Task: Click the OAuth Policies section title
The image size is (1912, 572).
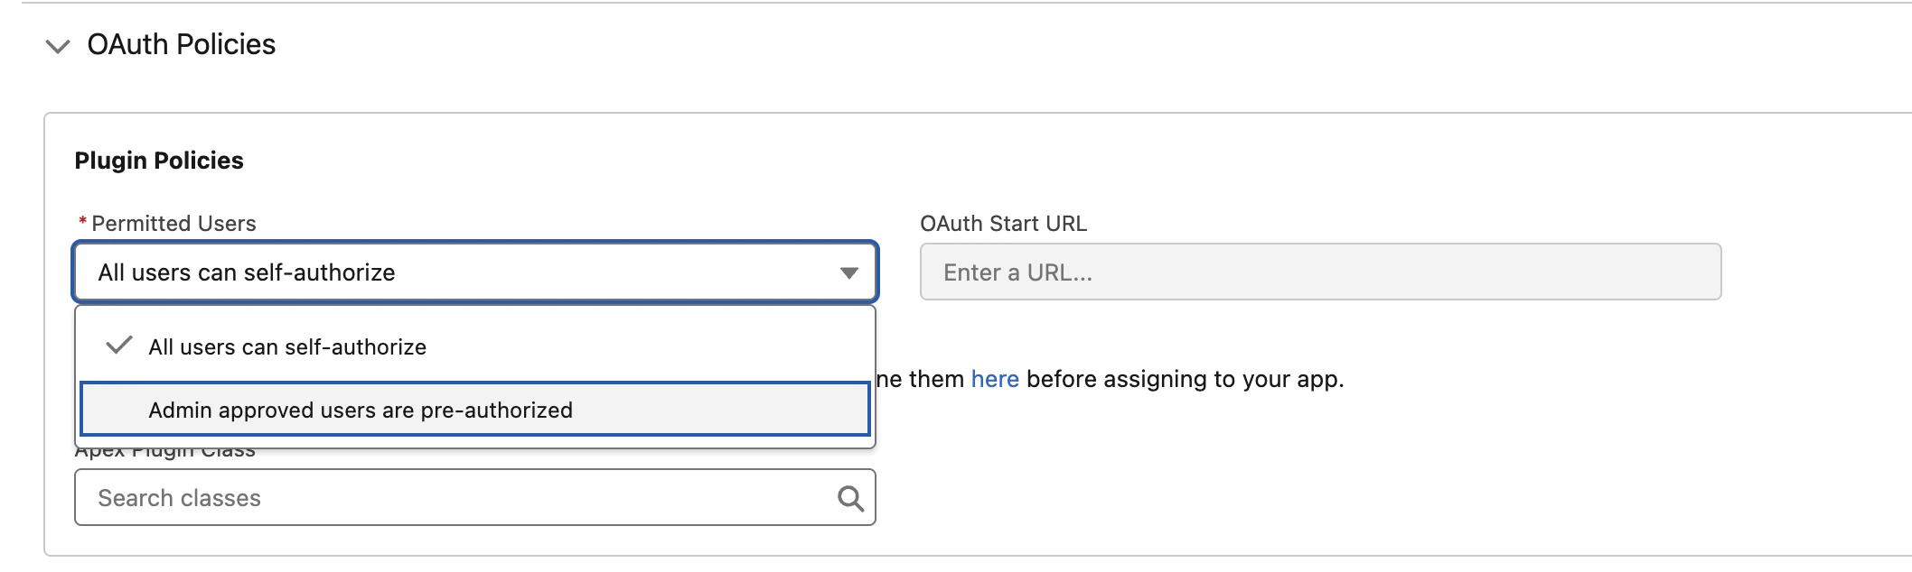Action: click(181, 44)
